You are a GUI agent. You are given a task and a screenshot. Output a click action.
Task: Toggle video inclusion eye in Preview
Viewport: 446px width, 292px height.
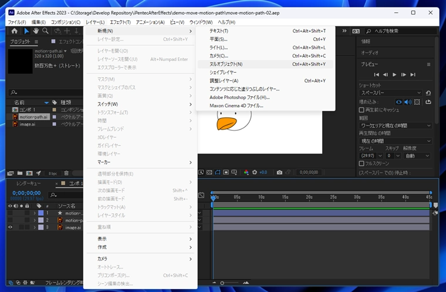[399, 101]
